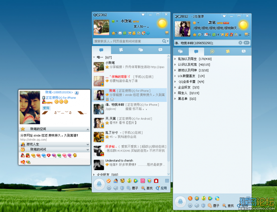
Task: Expand the 游戏以及网神 [13/18] group
Action: click(175, 70)
